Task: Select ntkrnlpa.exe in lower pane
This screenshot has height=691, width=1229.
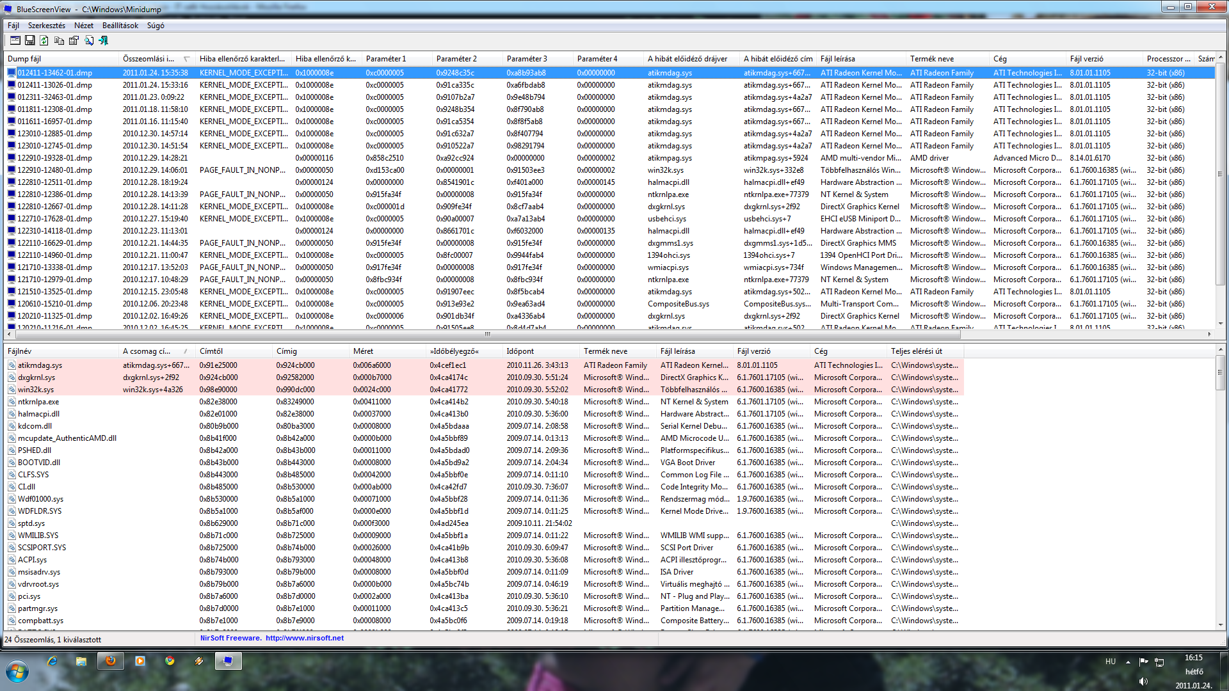Action: point(38,402)
